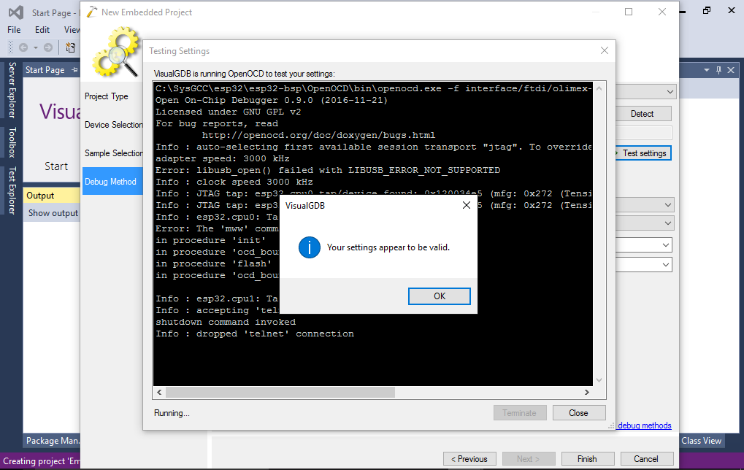Click the LIBUSB_ERROR_NOT_SUPPORTED console line
Viewport: 744px width, 470px height.
click(x=328, y=170)
